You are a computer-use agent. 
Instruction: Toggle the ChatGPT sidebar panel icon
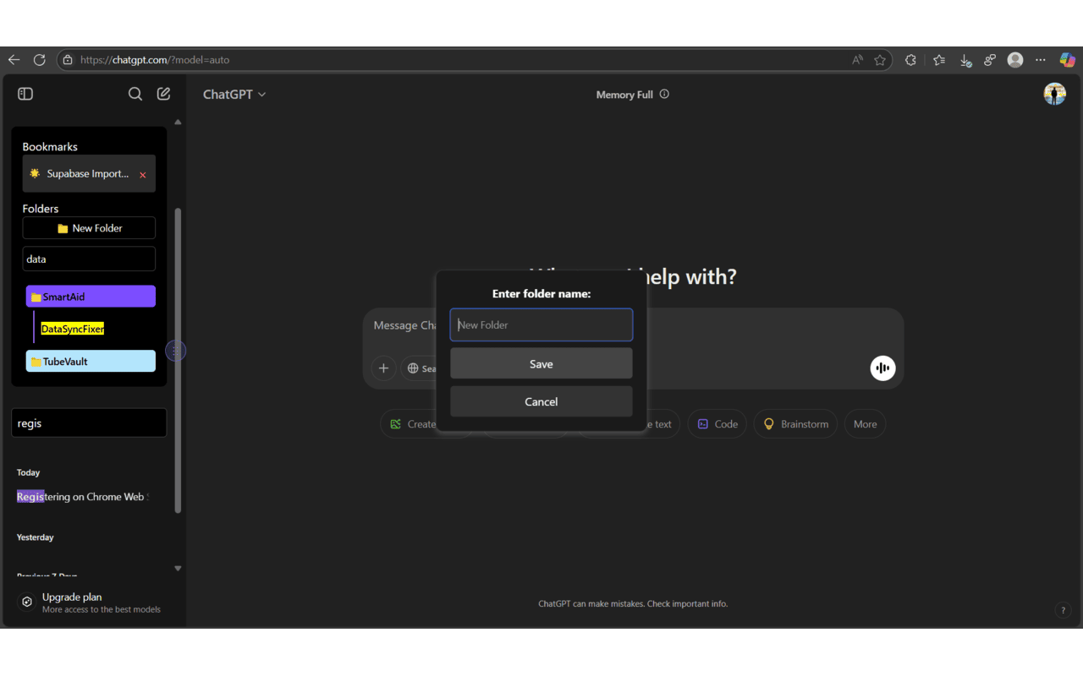25,94
